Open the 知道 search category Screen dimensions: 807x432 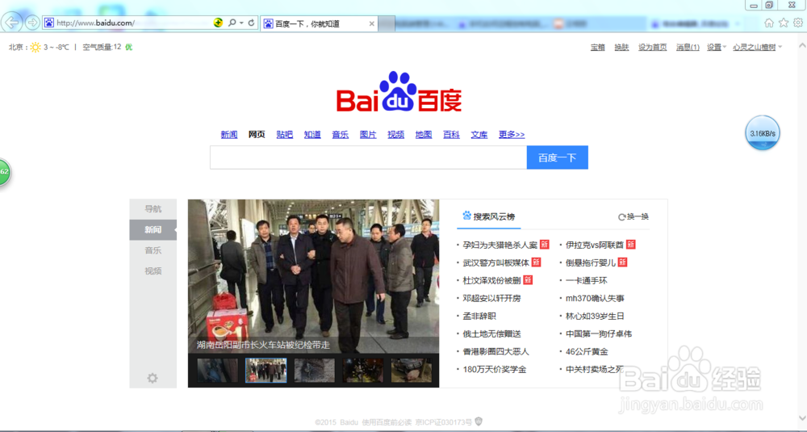tap(312, 134)
